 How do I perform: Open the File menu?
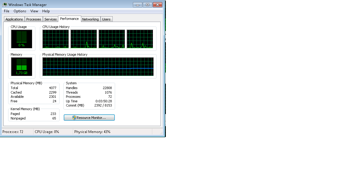(x=7, y=11)
